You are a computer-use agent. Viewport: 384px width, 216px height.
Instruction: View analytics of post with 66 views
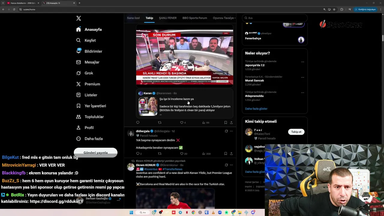coord(206,122)
